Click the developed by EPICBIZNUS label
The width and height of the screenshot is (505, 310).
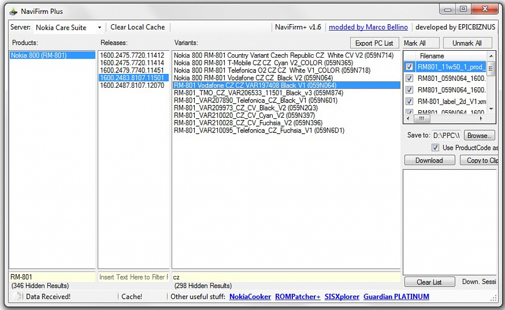tap(455, 28)
